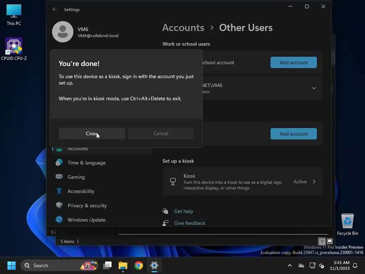The image size is (365, 274).
Task: Click the Accounts breadcrumb heading
Action: point(183,28)
